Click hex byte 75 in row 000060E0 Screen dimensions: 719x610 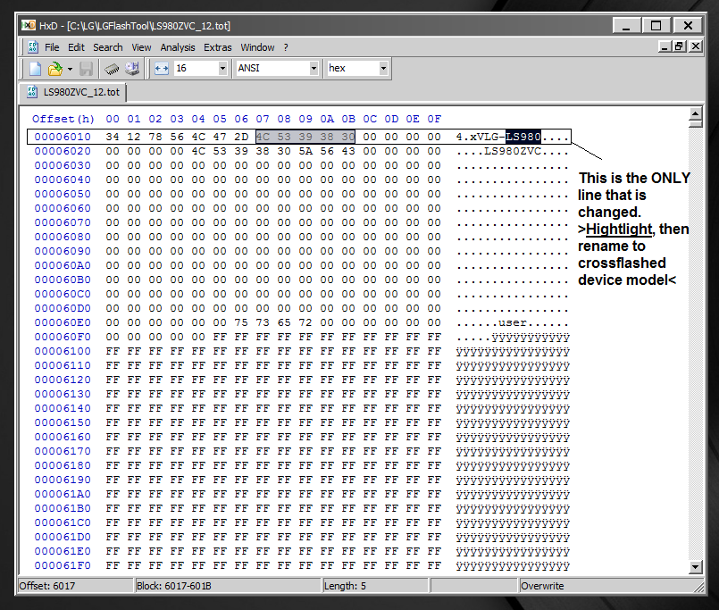coord(241,322)
